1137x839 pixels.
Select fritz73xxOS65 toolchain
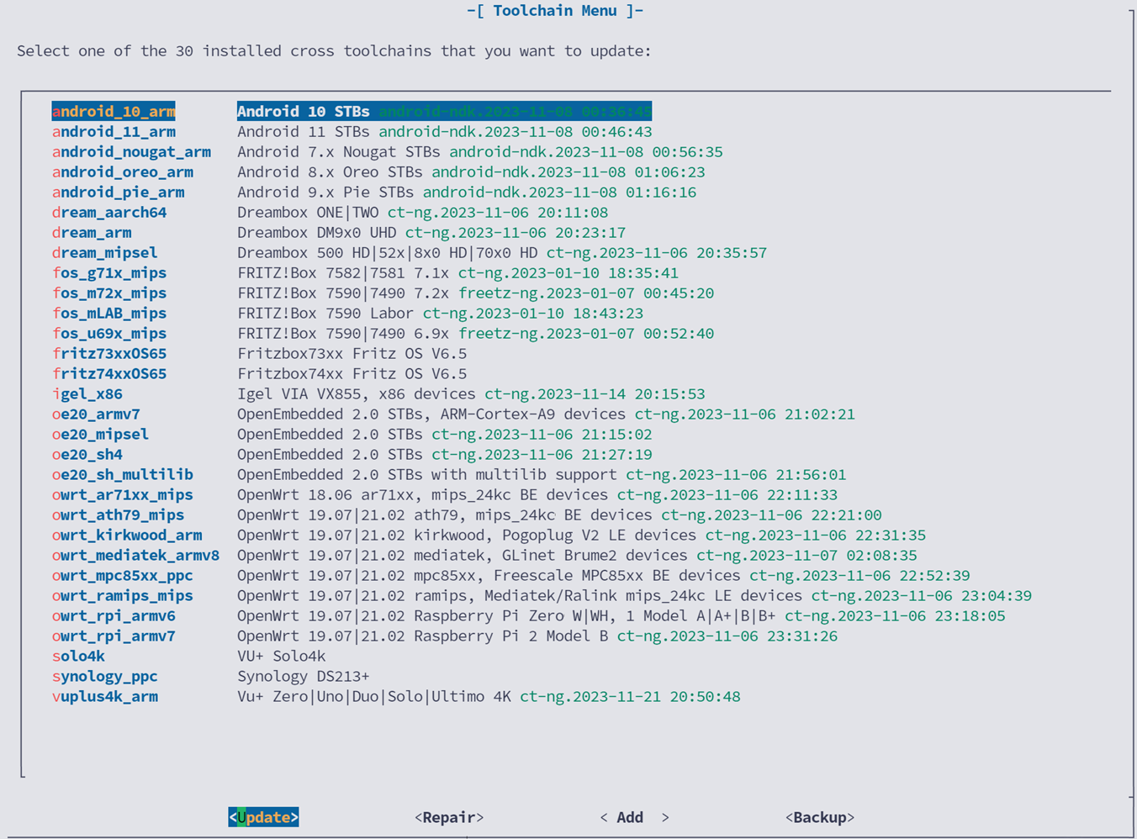[x=109, y=353]
